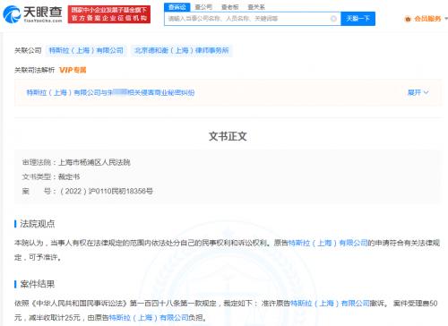Click the orange VIP专属 badge
Image resolution: width=448 pixels, height=326 pixels.
click(x=73, y=70)
